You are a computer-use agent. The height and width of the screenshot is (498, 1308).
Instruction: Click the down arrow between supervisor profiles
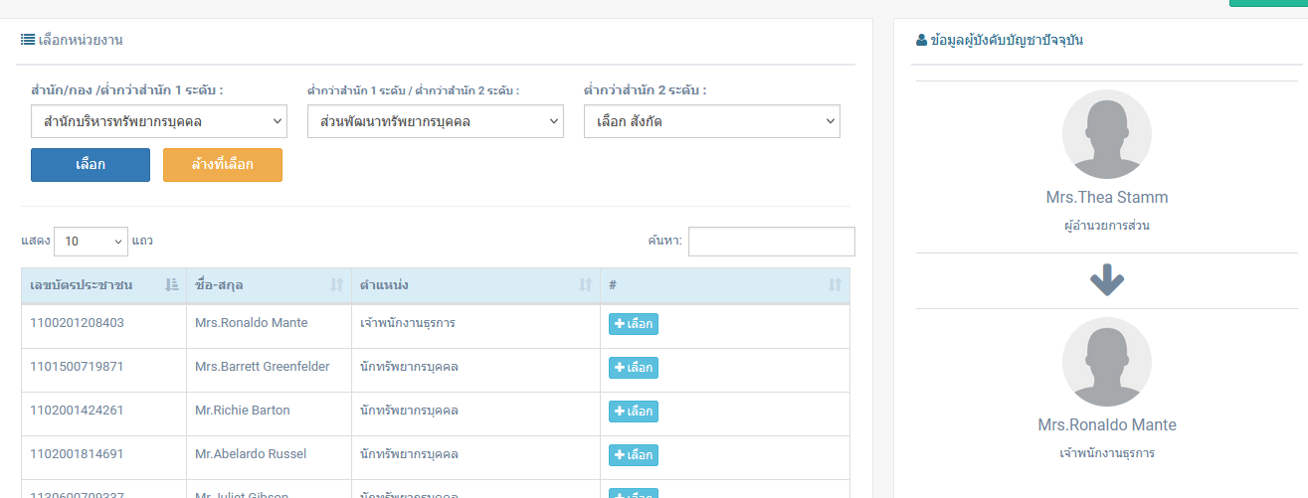[x=1107, y=281]
